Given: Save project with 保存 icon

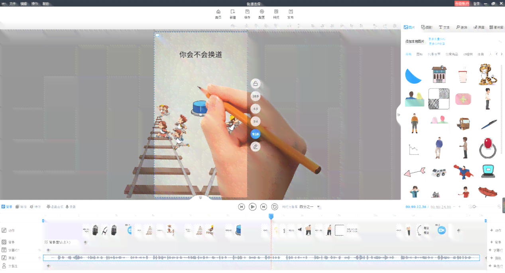Looking at the screenshot, I should coord(247,14).
